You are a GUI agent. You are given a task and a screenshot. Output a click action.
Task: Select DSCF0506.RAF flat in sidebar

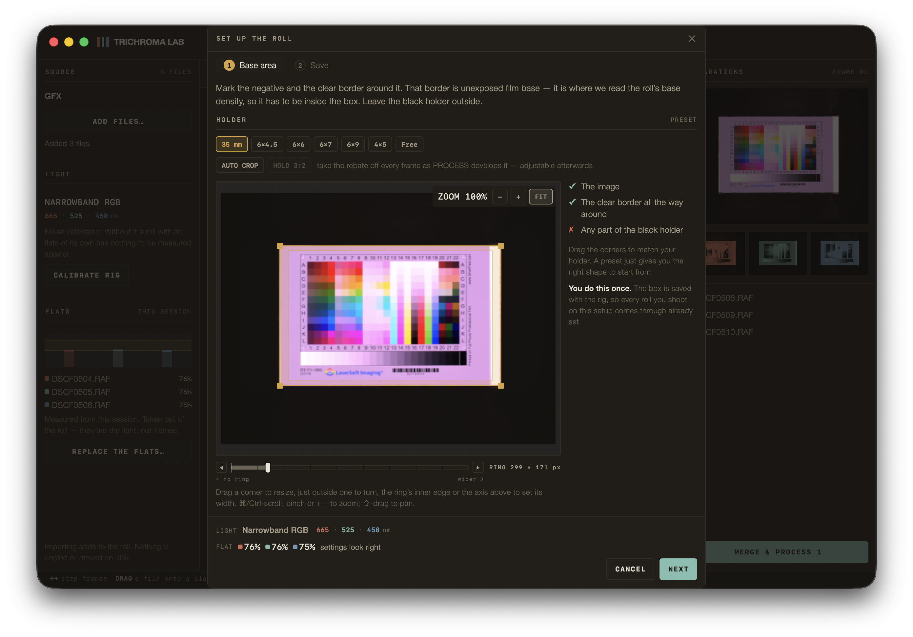coord(118,405)
